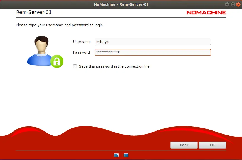Click the iconize window icon
242x160 pixels.
tap(126, 155)
